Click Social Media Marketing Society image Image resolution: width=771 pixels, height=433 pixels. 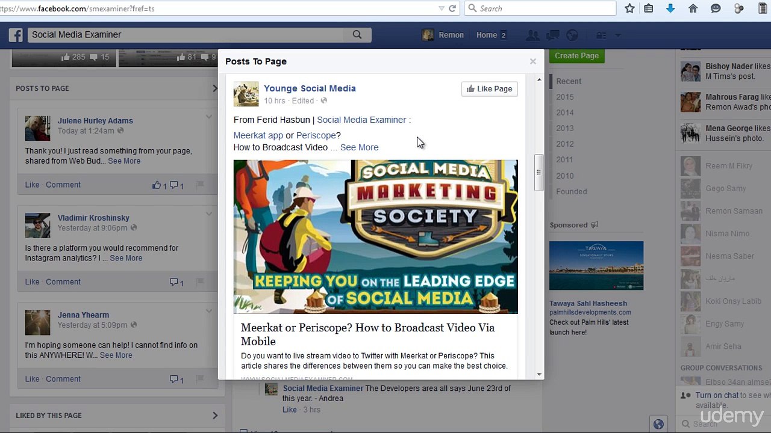(375, 236)
